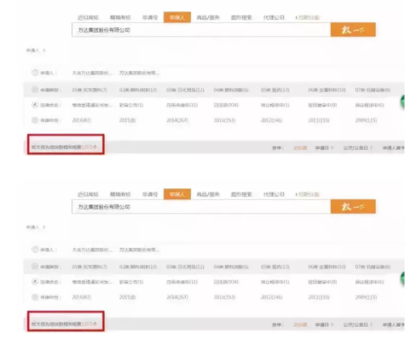Open the 代理公司 tab in the lower search panel
The image size is (407, 348).
(x=274, y=194)
